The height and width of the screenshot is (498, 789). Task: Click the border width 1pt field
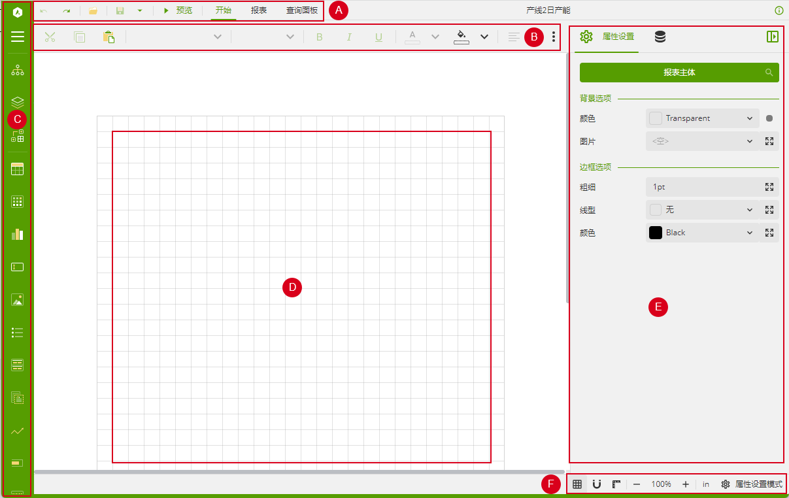[703, 187]
